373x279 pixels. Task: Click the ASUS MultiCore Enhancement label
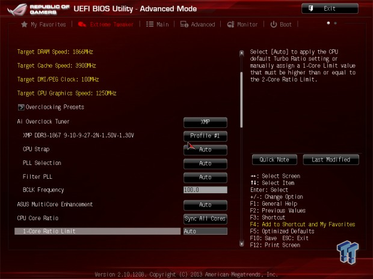pos(55,204)
